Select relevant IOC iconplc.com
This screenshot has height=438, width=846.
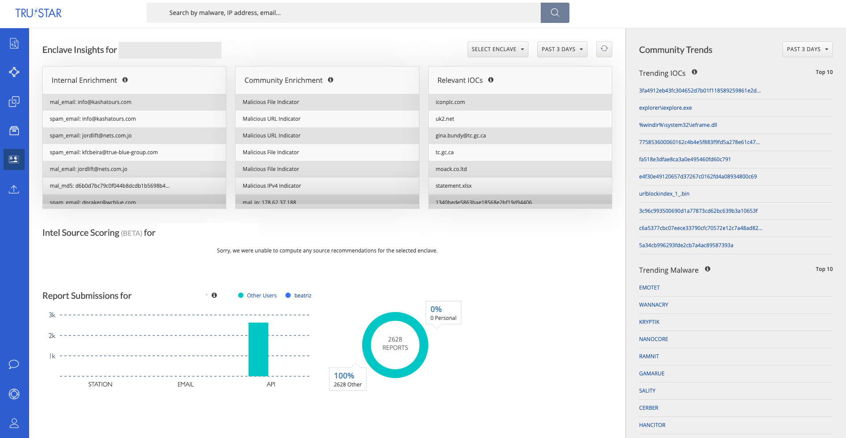520,102
